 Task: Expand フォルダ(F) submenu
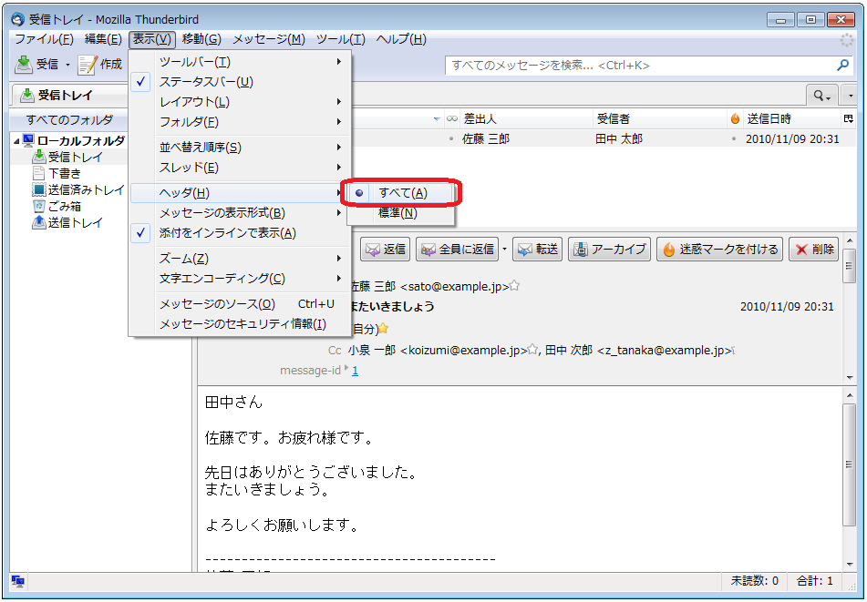241,121
